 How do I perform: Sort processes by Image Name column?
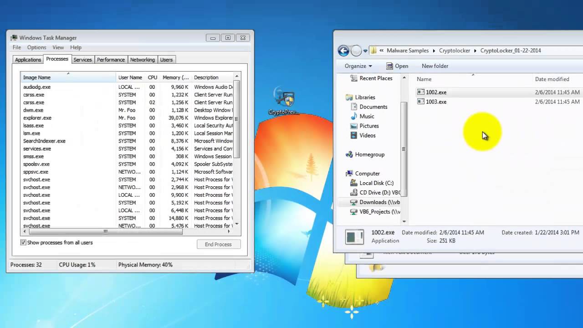coord(68,77)
